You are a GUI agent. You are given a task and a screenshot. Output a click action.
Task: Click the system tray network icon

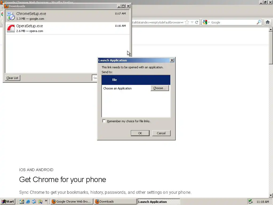[250, 202]
